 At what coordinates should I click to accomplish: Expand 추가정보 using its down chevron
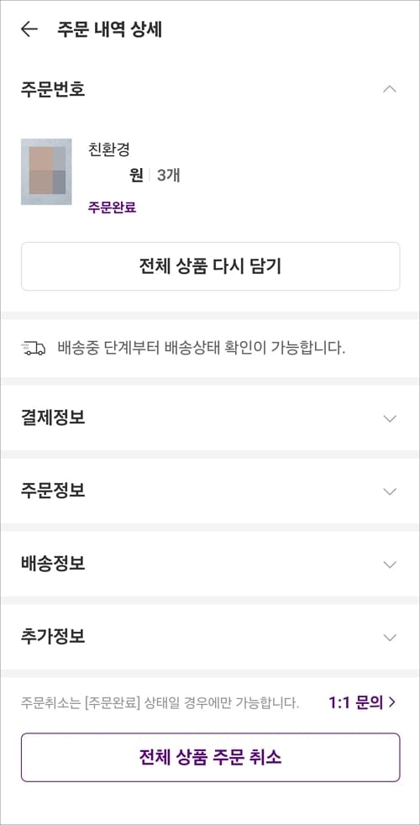coord(390,638)
